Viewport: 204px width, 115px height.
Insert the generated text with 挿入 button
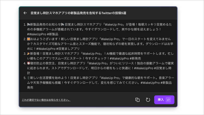164,100
